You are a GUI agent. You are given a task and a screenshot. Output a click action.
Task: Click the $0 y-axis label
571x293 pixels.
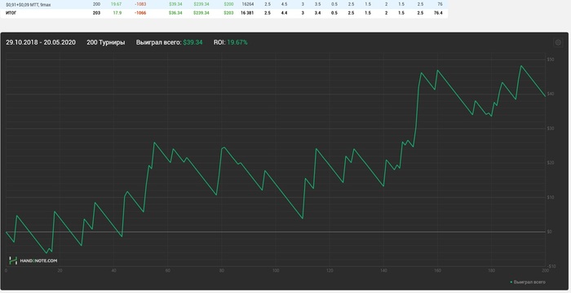click(550, 232)
